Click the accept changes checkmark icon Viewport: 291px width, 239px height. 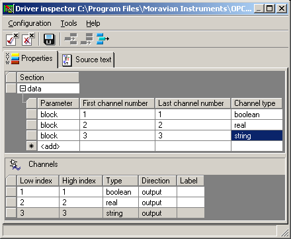click(12, 39)
